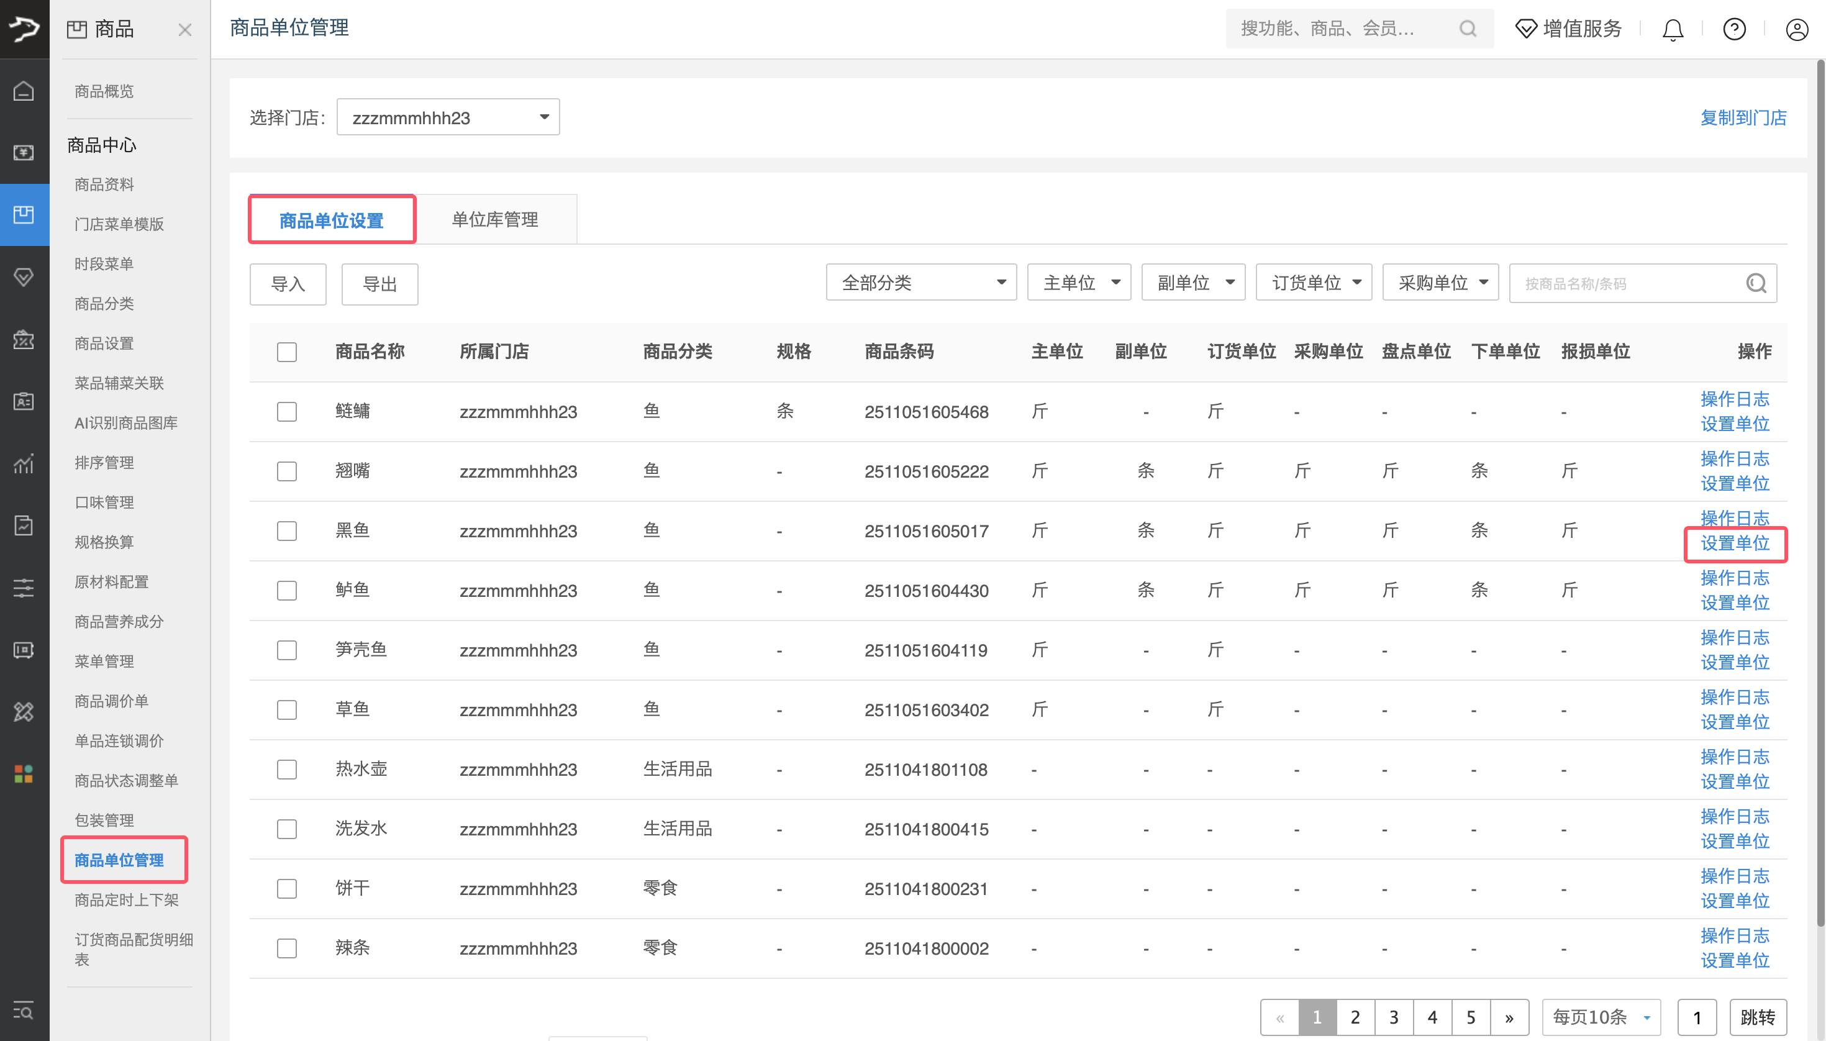The image size is (1826, 1041).
Task: Click the top search bar magnifier icon
Action: pyautogui.click(x=1467, y=29)
